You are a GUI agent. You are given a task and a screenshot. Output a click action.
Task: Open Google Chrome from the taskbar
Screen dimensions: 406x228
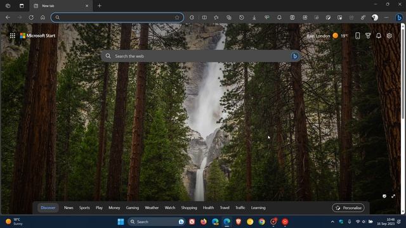(x=262, y=222)
